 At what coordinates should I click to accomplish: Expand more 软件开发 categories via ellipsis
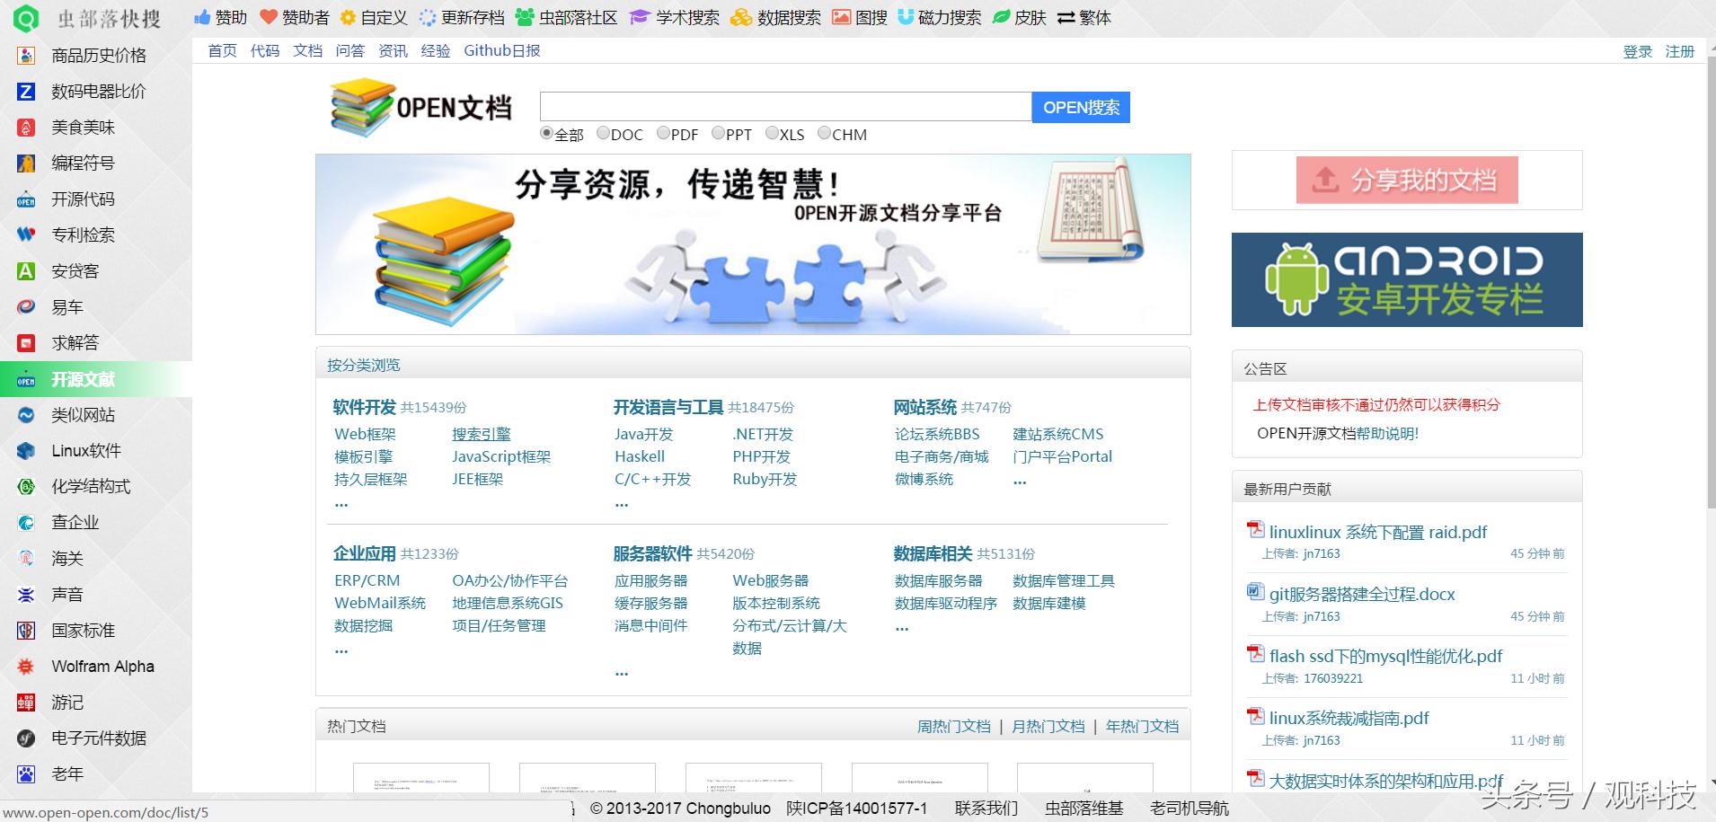(x=341, y=503)
